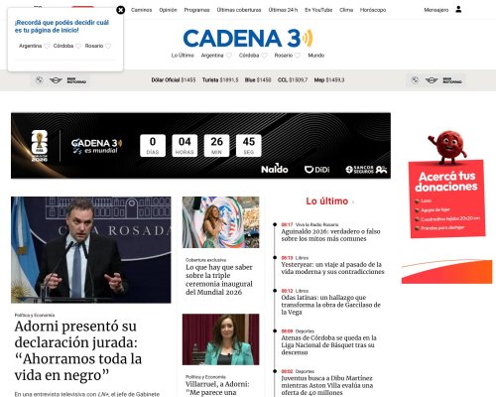Click the orange banner ad below donations

click(446, 271)
